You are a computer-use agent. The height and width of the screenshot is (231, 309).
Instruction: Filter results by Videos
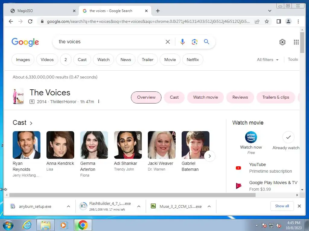pyautogui.click(x=47, y=60)
